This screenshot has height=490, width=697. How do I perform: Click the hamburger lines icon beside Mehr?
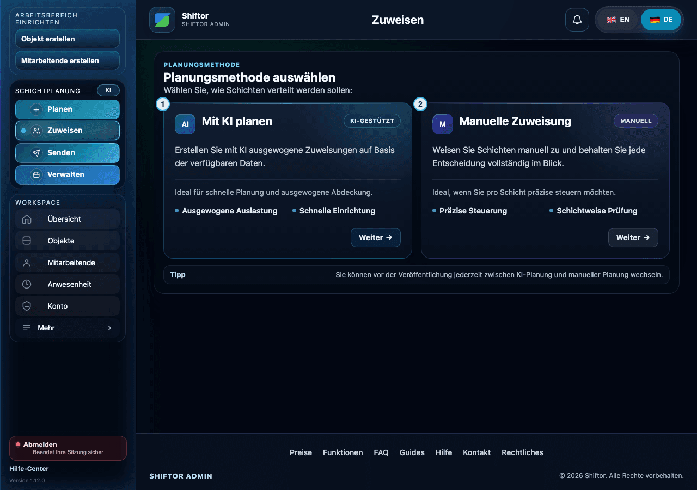(x=27, y=328)
